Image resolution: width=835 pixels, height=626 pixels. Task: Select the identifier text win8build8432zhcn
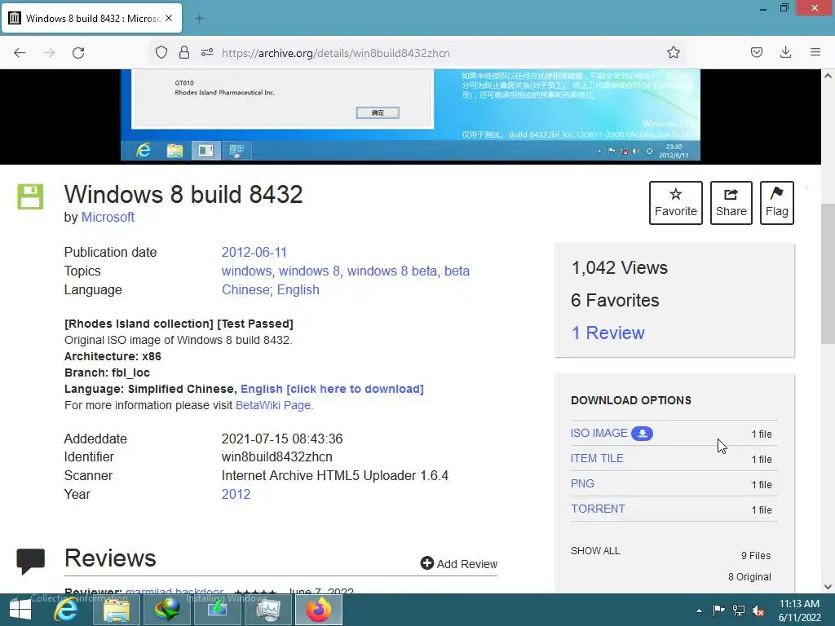click(x=277, y=457)
